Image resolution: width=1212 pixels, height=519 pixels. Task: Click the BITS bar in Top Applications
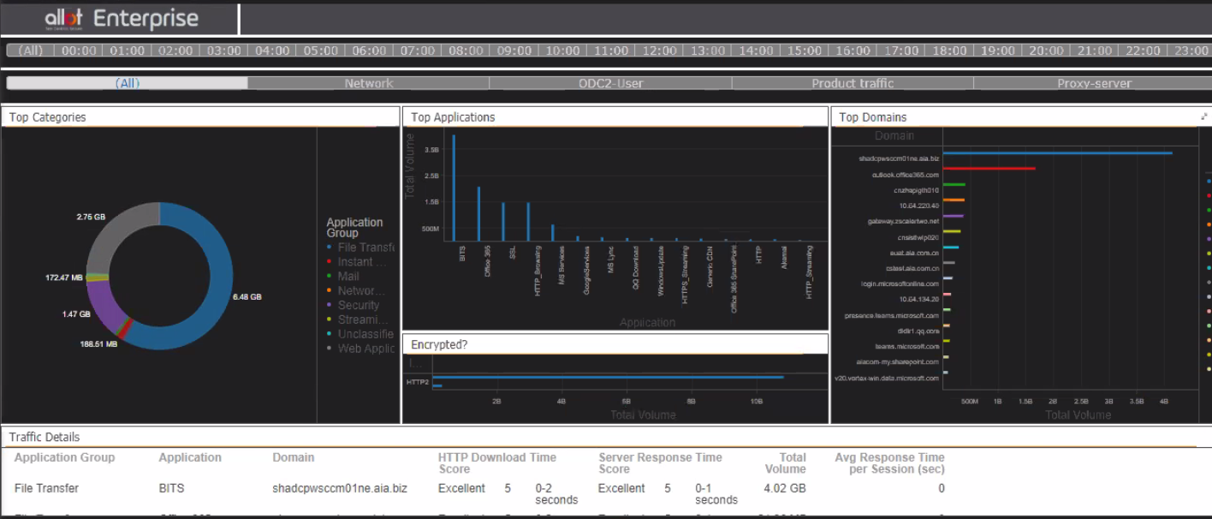454,188
